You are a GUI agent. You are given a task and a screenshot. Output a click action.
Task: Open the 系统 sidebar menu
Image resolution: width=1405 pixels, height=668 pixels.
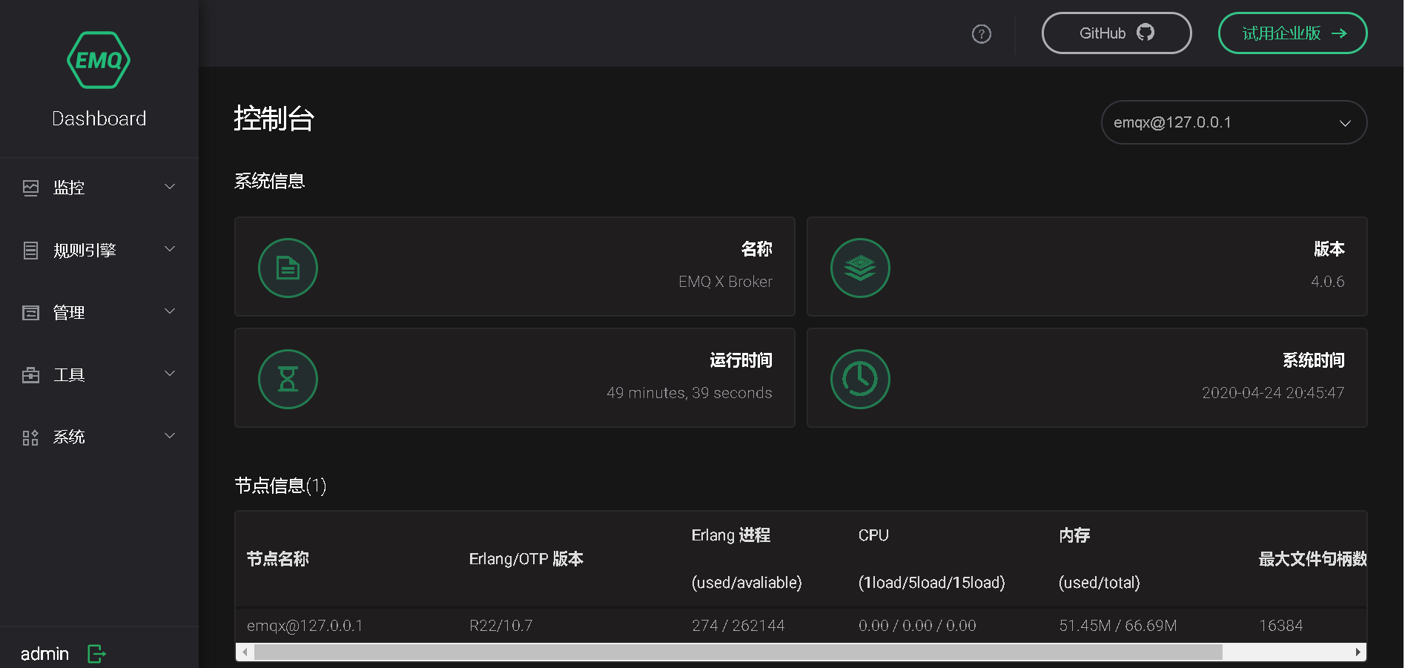click(x=99, y=437)
